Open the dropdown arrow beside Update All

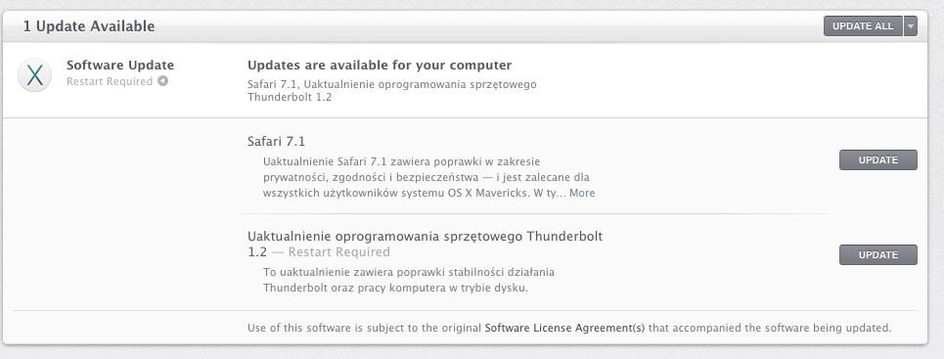tap(911, 25)
